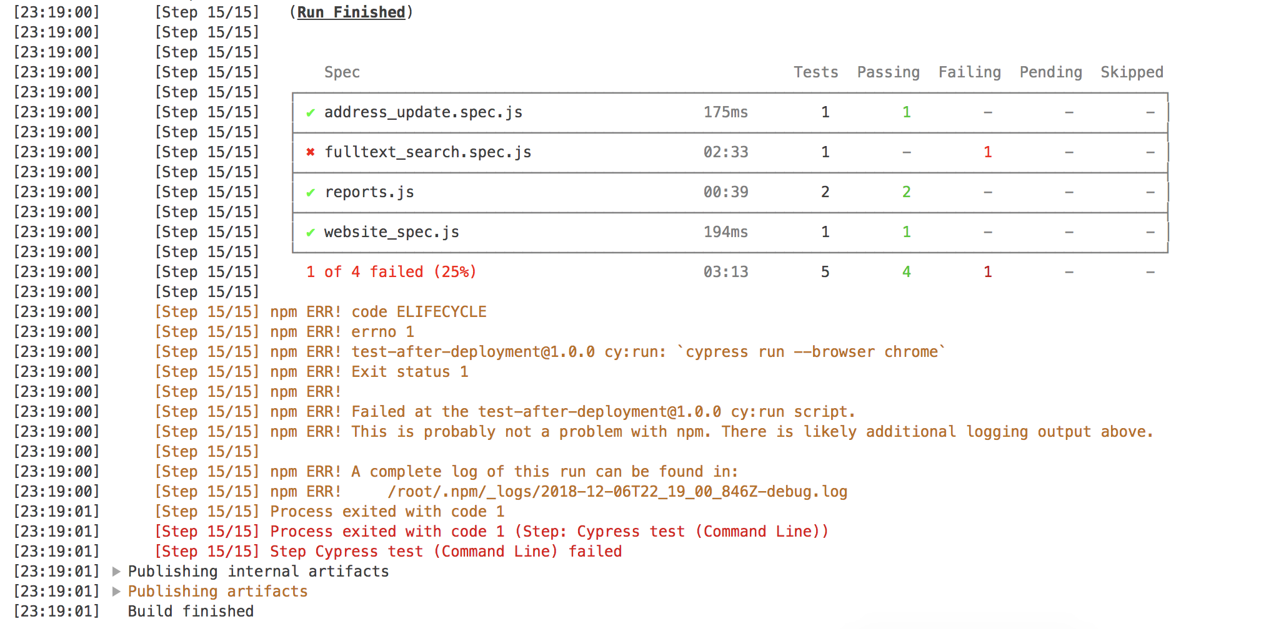
Task: Click the Passing column header
Action: coord(889,72)
